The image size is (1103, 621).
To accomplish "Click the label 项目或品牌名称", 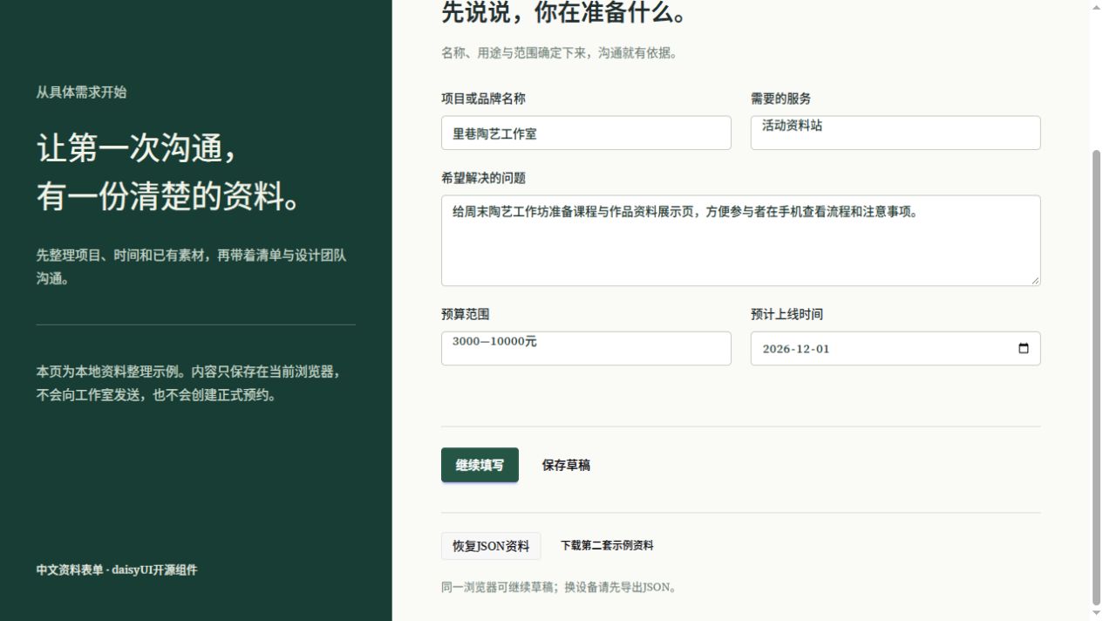I will pos(483,99).
